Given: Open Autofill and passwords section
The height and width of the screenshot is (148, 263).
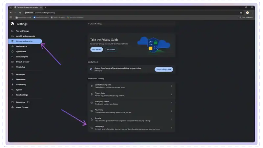Looking at the screenshot, I should coord(26,36).
